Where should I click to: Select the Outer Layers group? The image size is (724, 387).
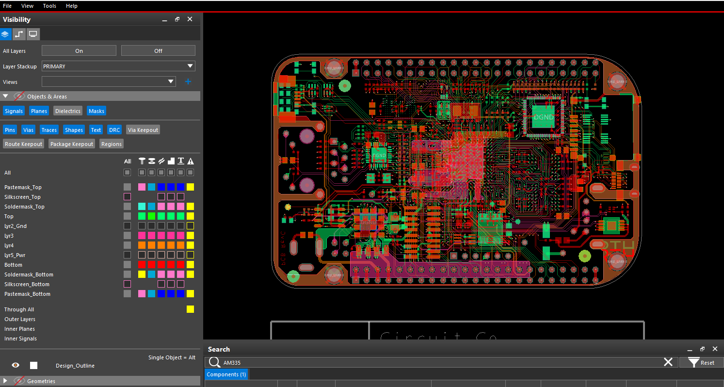20,319
